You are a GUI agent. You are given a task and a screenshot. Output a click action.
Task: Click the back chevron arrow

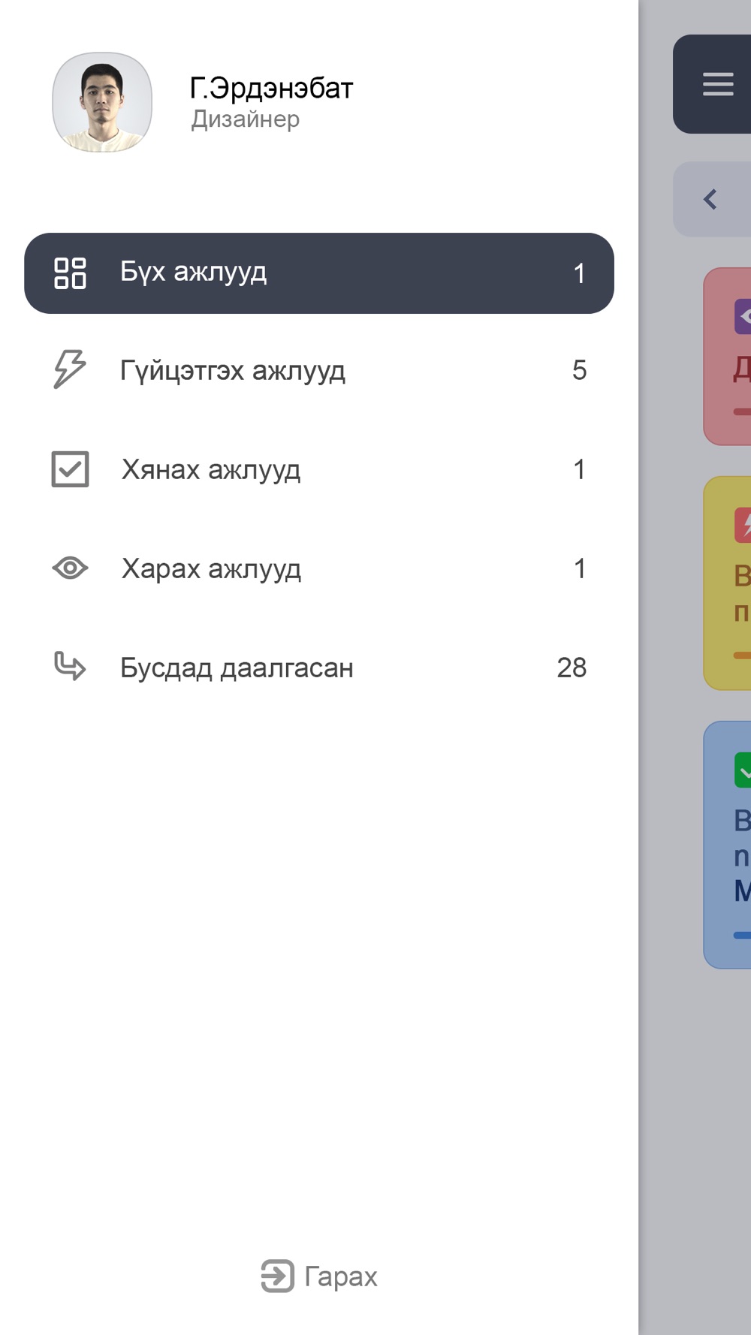(710, 199)
